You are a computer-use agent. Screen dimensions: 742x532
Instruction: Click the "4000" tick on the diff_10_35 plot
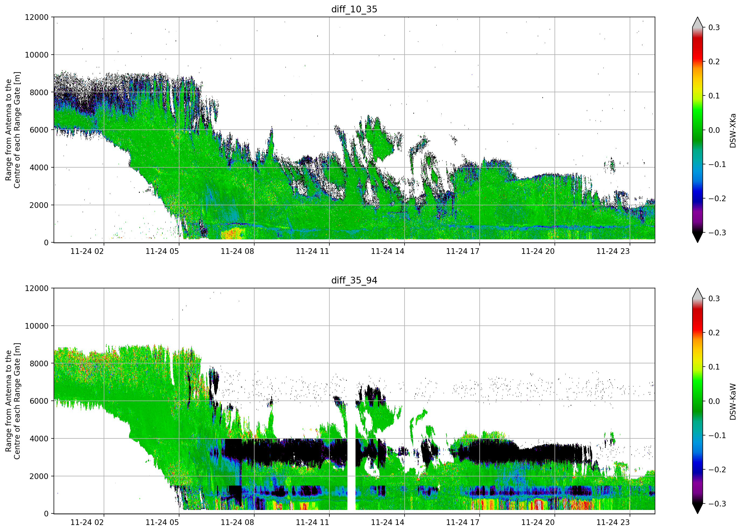coord(39,168)
